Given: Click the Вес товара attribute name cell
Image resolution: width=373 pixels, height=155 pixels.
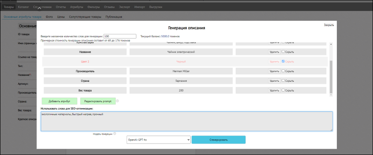Looking at the screenshot, I should (85, 90).
